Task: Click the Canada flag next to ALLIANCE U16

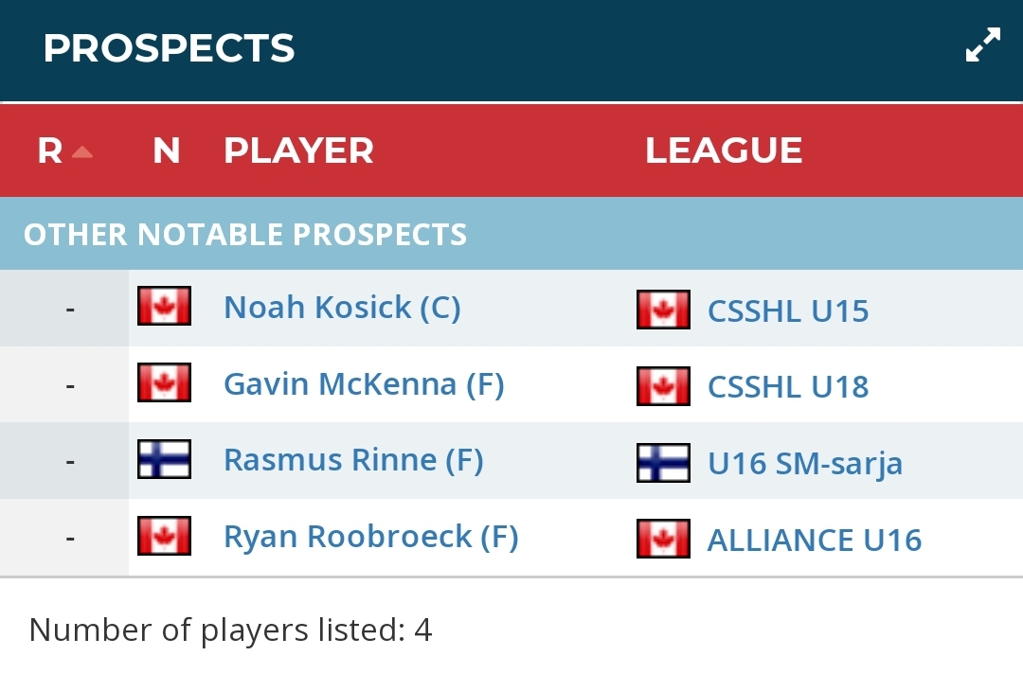Action: 663,539
